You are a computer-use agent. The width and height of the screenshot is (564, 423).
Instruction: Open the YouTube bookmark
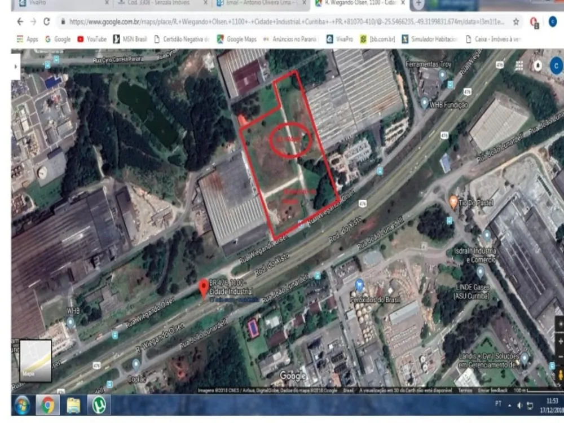pyautogui.click(x=92, y=39)
